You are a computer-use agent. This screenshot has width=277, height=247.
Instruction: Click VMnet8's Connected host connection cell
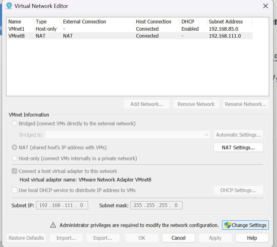pyautogui.click(x=147, y=36)
